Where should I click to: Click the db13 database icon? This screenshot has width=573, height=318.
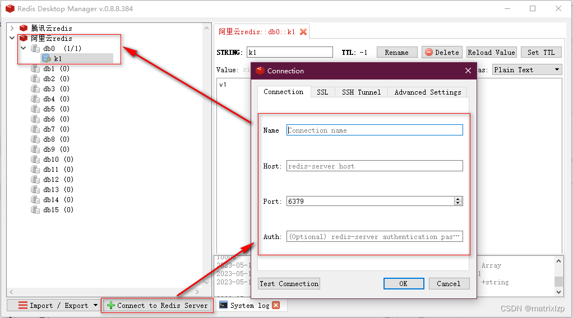click(35, 189)
